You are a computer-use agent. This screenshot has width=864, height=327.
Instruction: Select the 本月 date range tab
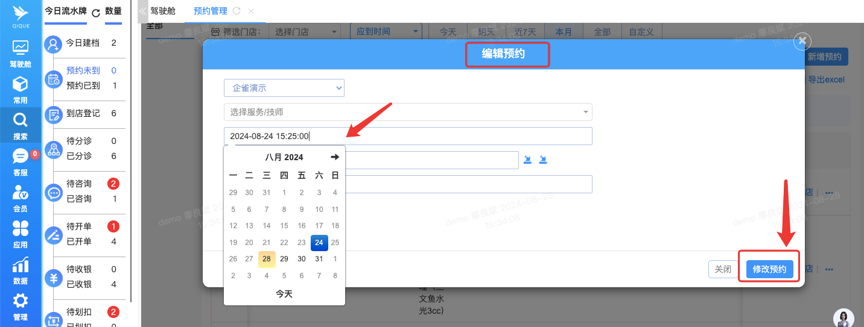coord(563,32)
